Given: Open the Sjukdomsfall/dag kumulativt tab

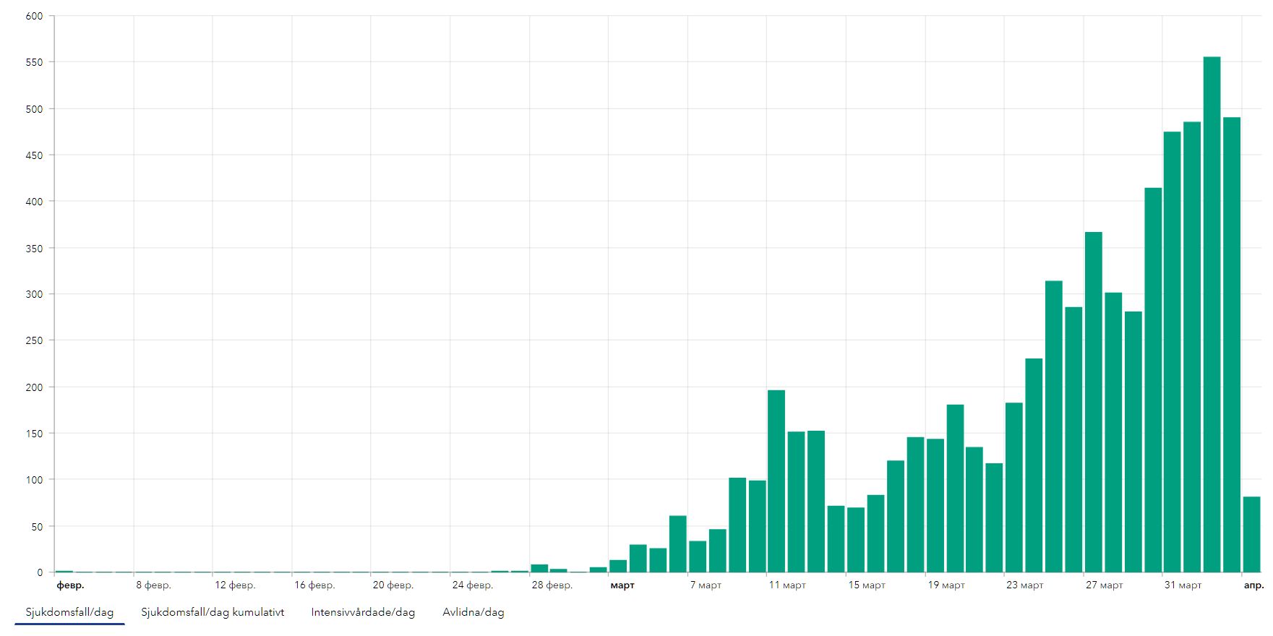Looking at the screenshot, I should pos(213,612).
